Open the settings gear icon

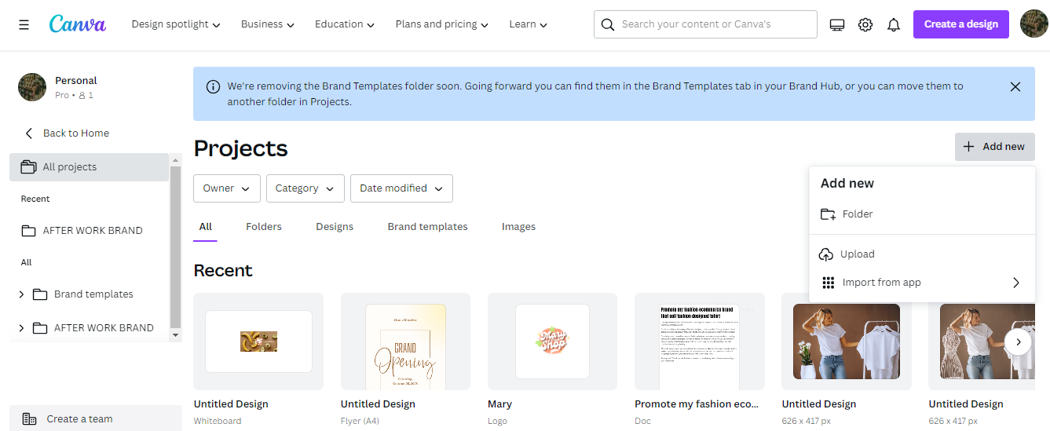[x=865, y=24]
